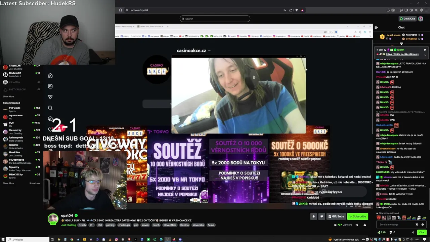The image size is (430, 242).
Task: Open the emoji picker in chat input
Action: click(423, 225)
